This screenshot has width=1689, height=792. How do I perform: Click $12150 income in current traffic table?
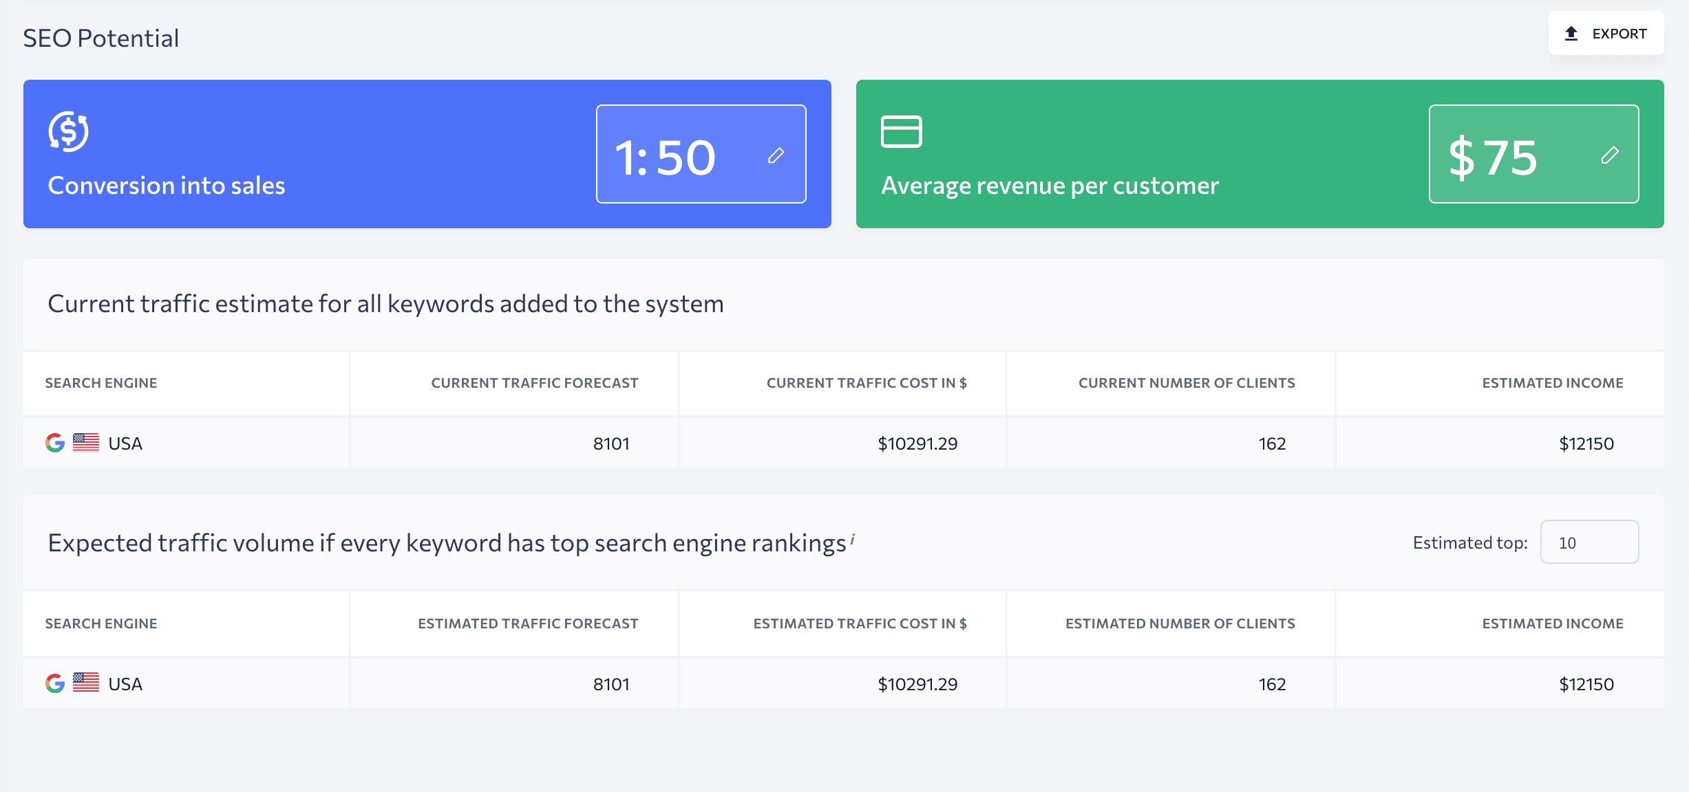[x=1586, y=443]
